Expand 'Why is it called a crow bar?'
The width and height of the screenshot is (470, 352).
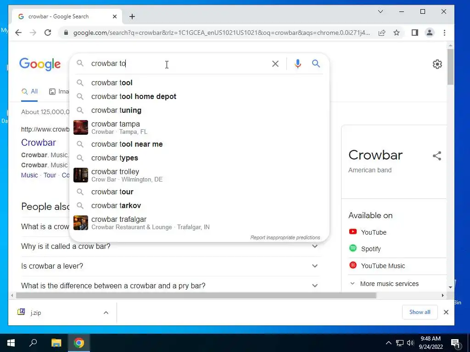(170, 246)
